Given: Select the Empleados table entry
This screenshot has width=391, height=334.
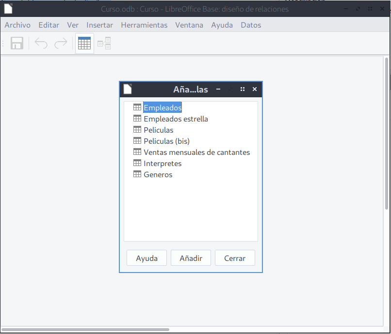Looking at the screenshot, I should point(163,107).
